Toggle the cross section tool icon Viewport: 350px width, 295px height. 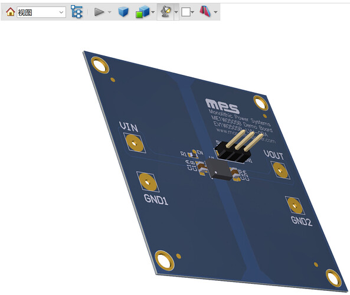tap(205, 12)
